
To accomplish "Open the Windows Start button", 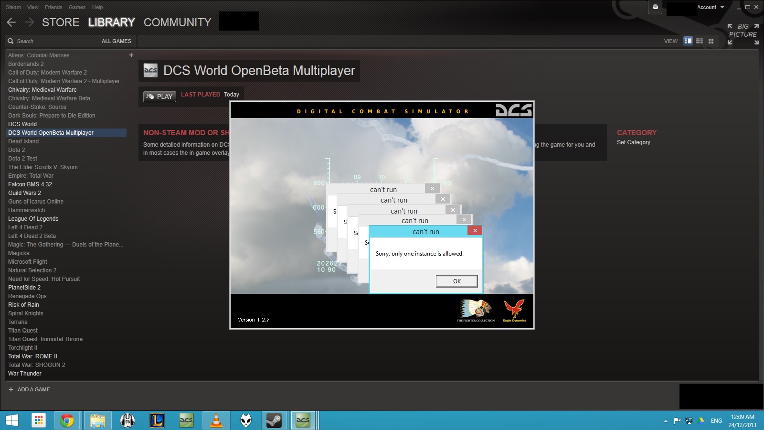I will [11, 420].
